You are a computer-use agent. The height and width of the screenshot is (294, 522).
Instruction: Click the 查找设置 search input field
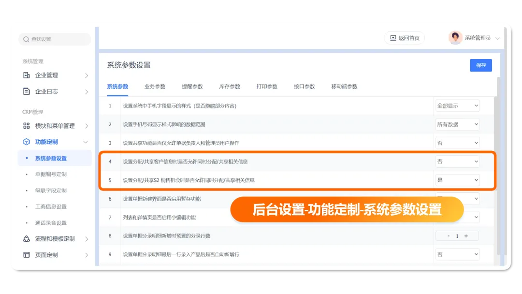[58, 39]
